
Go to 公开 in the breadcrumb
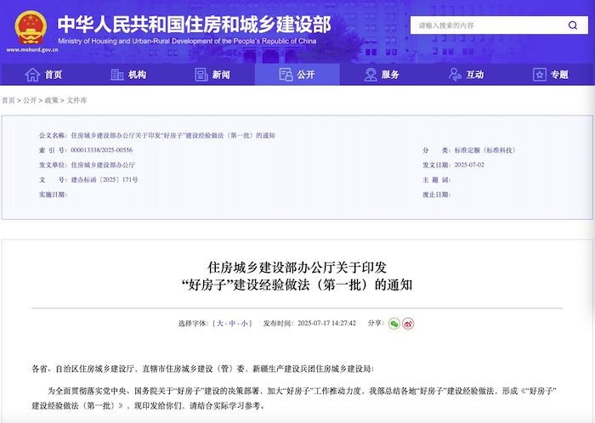click(30, 100)
